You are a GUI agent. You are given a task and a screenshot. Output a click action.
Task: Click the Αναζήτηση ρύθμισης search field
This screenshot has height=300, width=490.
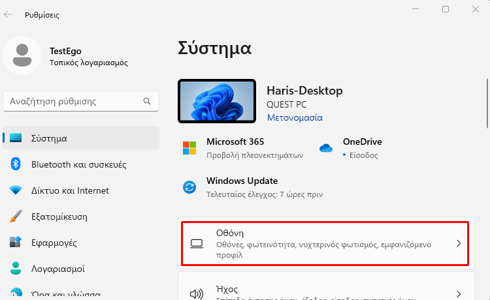(x=81, y=101)
